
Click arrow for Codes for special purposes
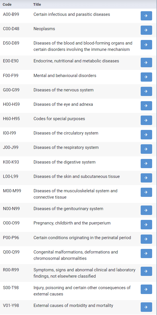(146, 120)
